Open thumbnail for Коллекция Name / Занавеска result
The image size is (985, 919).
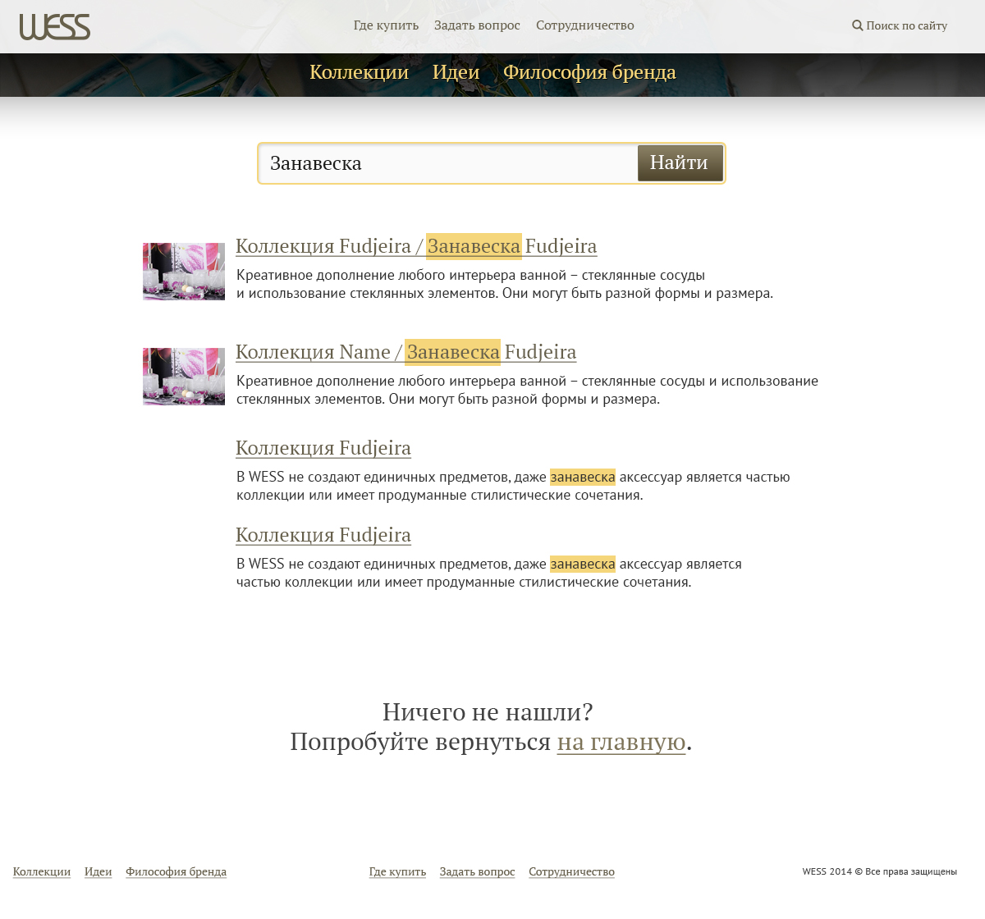(x=184, y=377)
